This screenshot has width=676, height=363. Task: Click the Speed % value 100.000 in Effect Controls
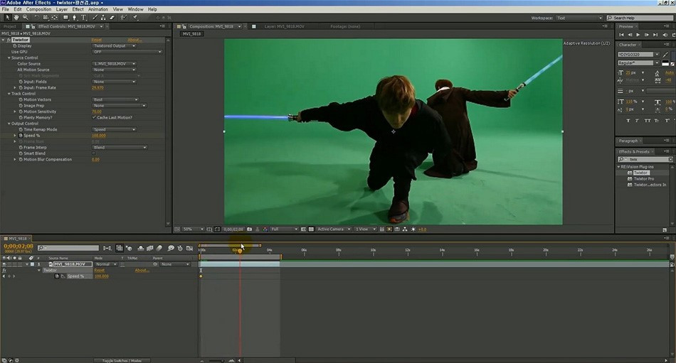[99, 135]
